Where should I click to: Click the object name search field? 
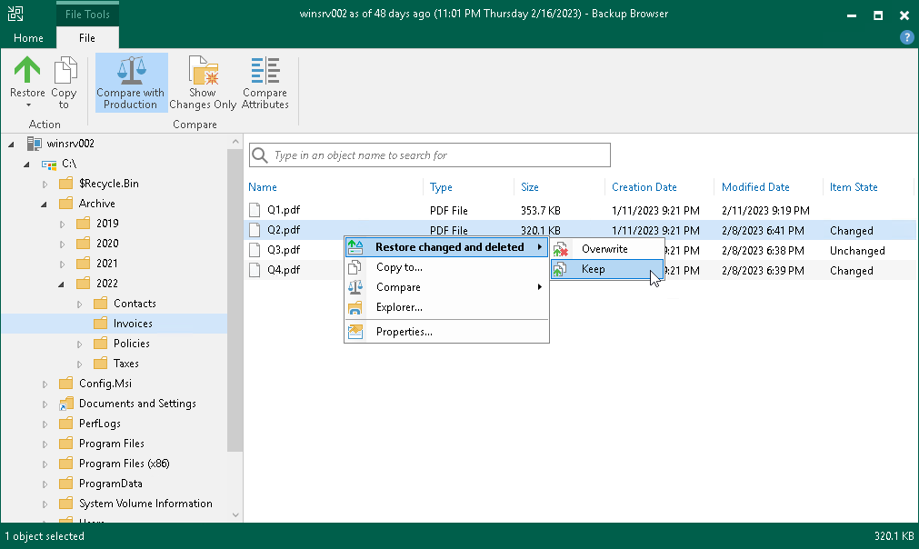pos(429,155)
